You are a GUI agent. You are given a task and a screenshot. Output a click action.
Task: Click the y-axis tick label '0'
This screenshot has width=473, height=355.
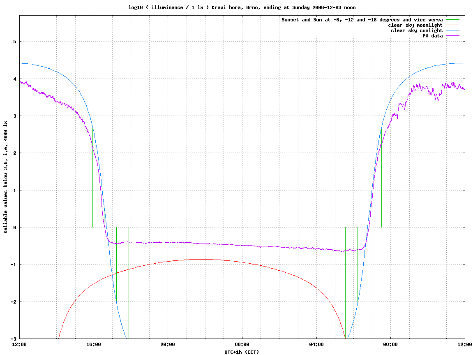(x=15, y=227)
